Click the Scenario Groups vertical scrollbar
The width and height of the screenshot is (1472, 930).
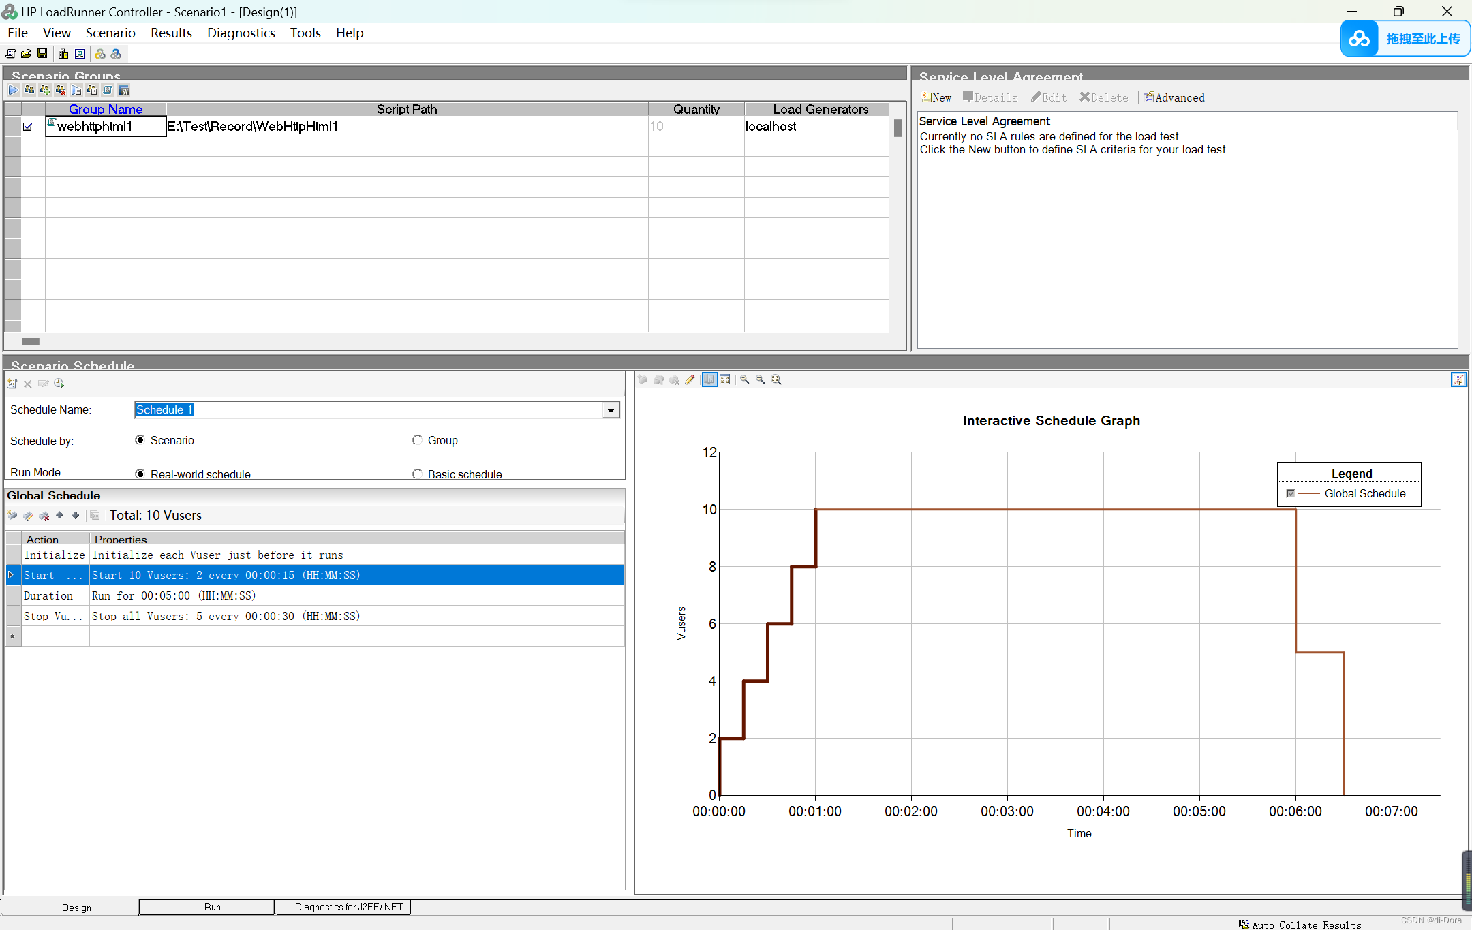pos(898,127)
